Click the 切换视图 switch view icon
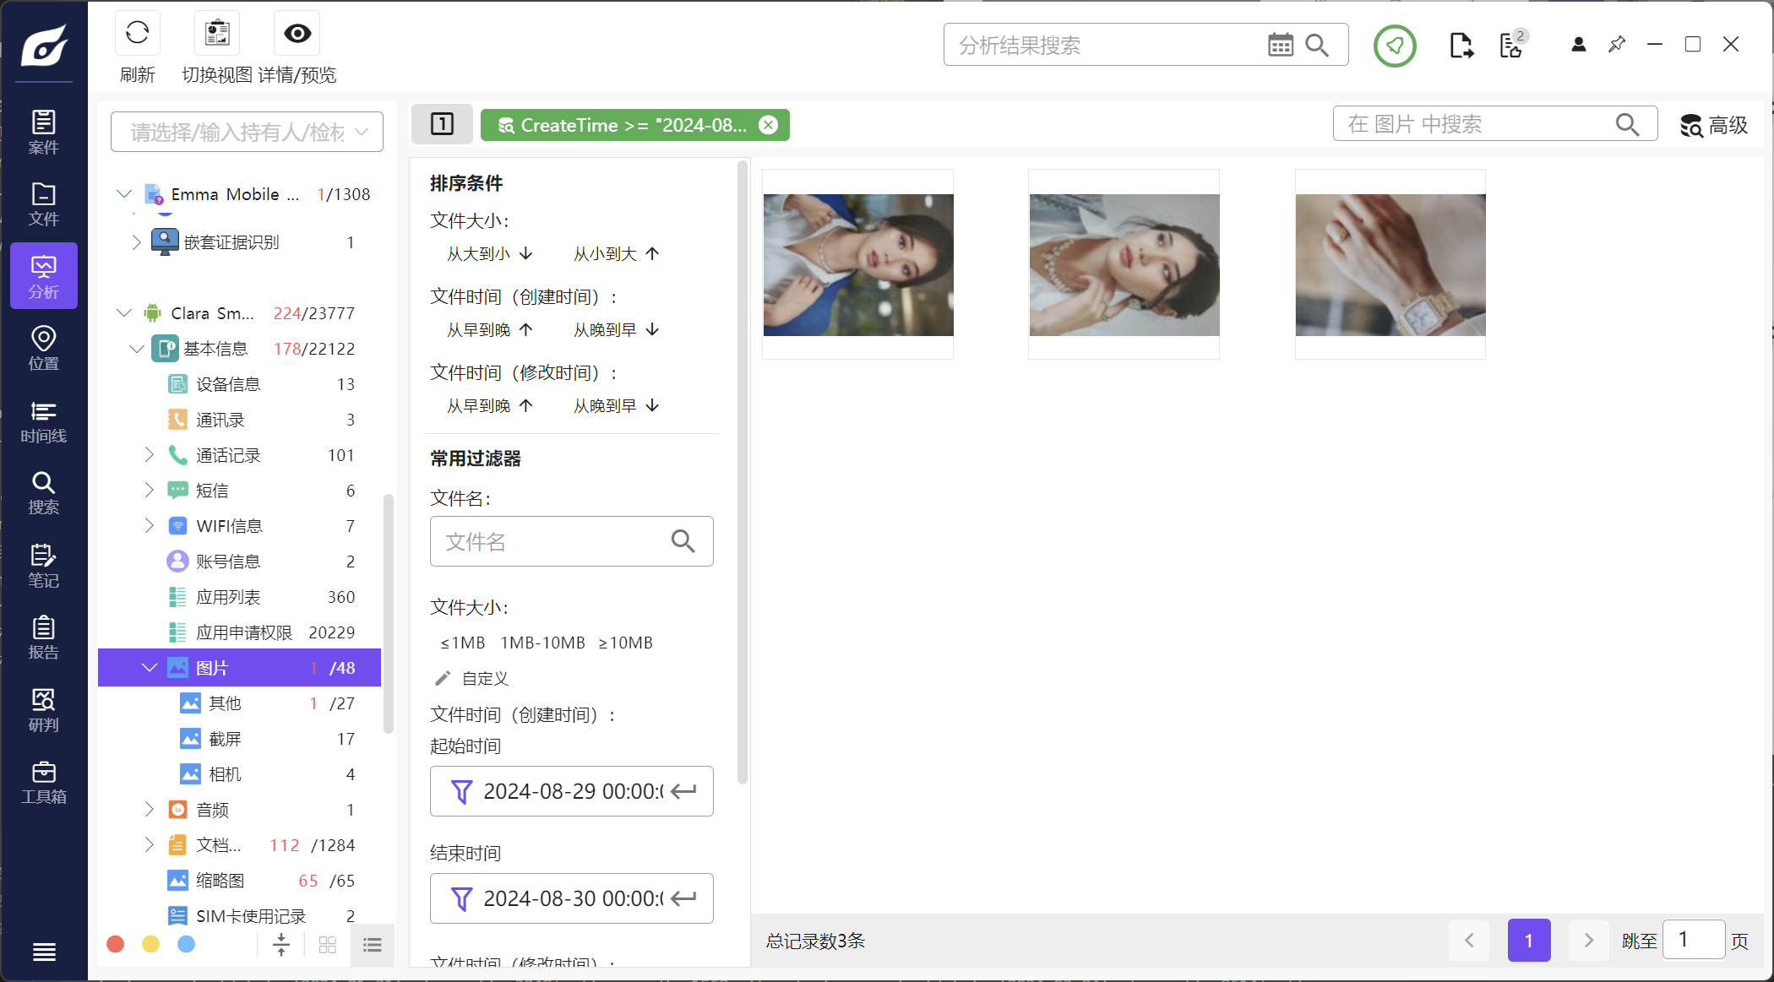This screenshot has height=982, width=1774. coord(217,35)
